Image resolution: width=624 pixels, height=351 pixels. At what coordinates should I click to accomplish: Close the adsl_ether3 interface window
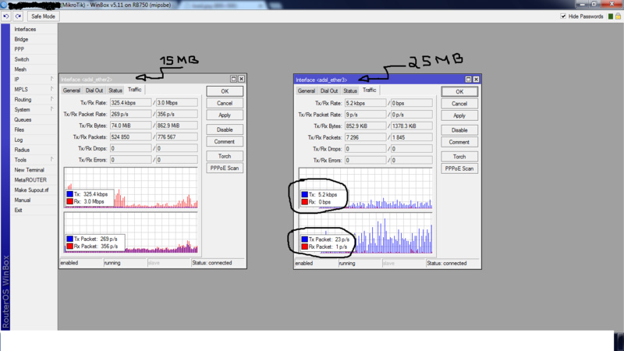point(476,80)
